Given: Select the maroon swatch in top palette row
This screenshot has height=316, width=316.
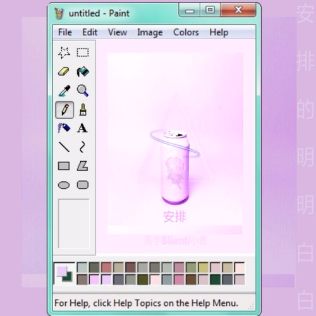Looking at the screenshot, I should click(131, 267).
